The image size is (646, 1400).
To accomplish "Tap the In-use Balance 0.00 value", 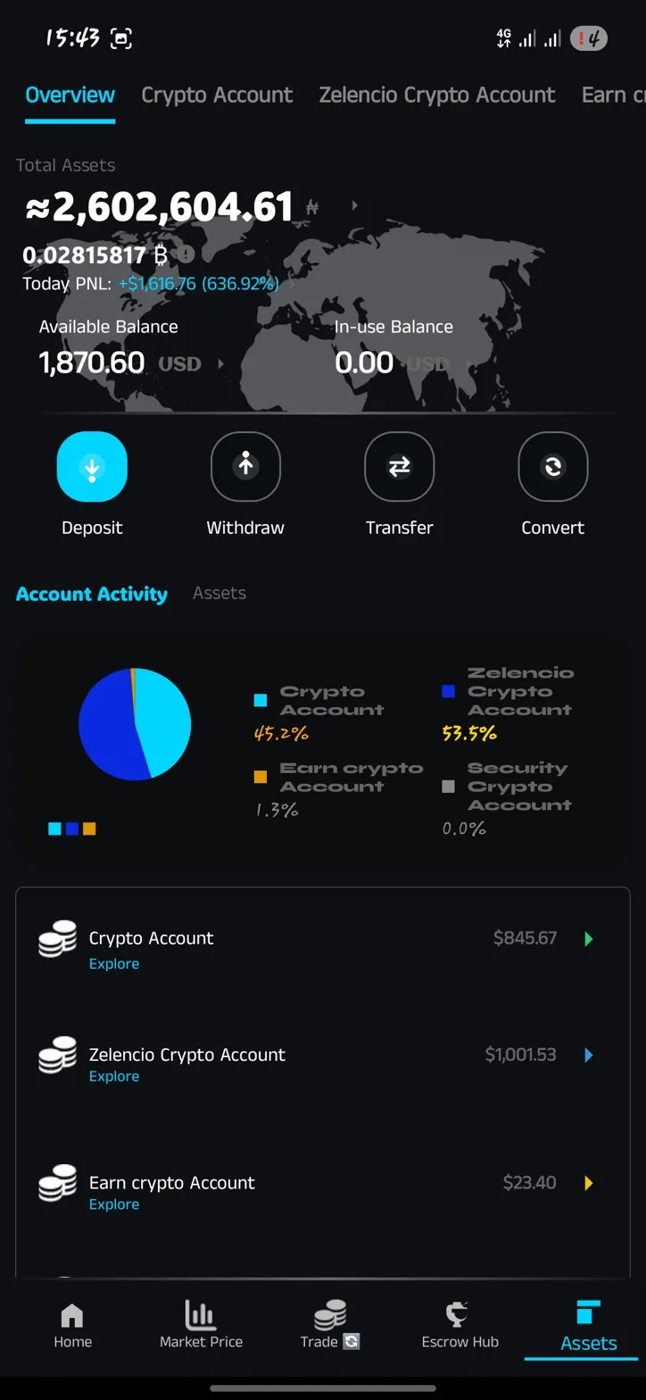I will click(x=364, y=362).
